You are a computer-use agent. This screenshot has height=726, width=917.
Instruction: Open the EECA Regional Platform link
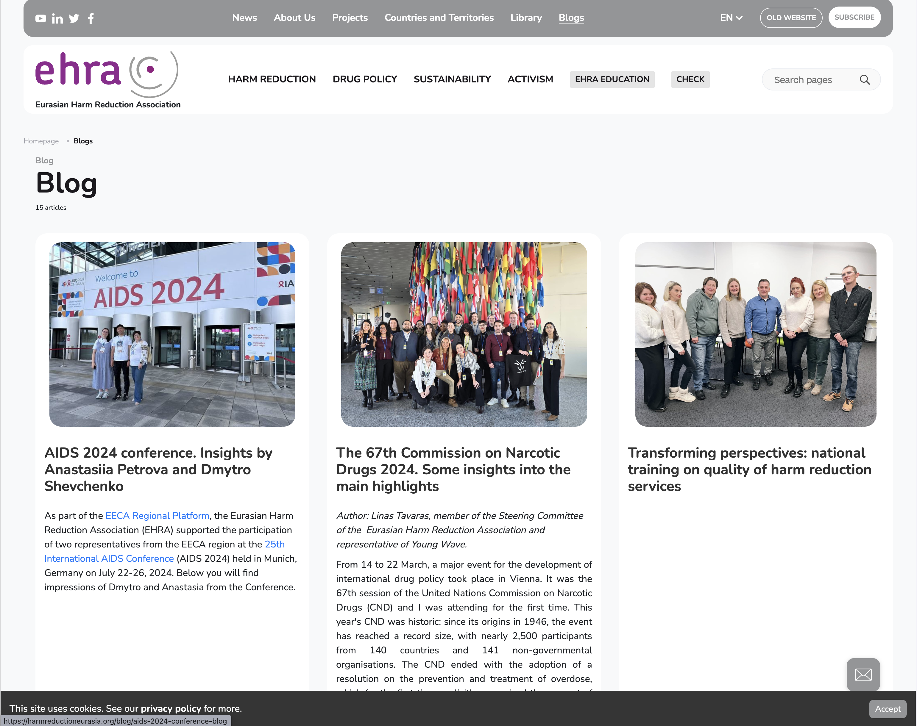point(157,516)
